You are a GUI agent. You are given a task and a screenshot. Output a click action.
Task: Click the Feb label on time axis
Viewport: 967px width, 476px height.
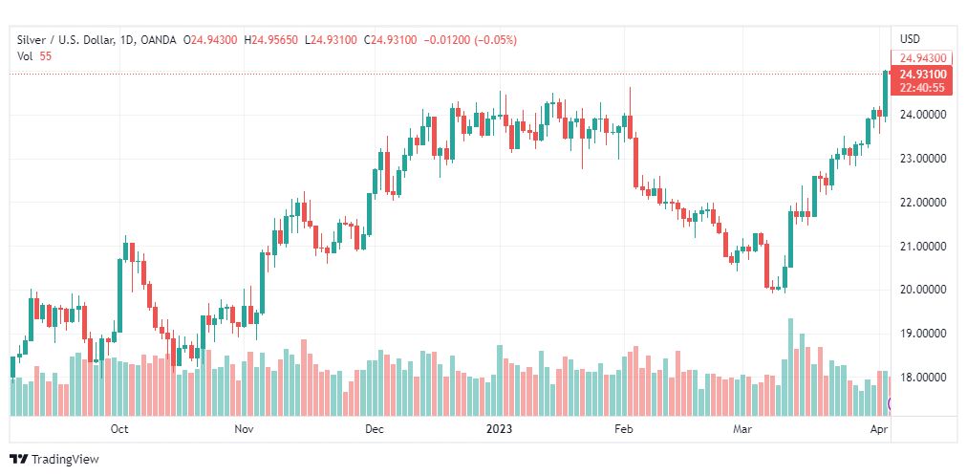pyautogui.click(x=624, y=429)
